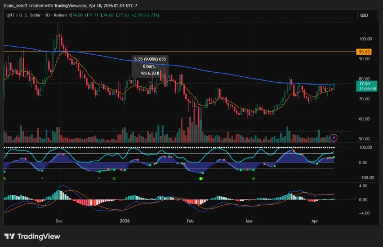This screenshot has height=247, width=383.
Task: Click the 70.00 price scale label
Action: click(364, 99)
